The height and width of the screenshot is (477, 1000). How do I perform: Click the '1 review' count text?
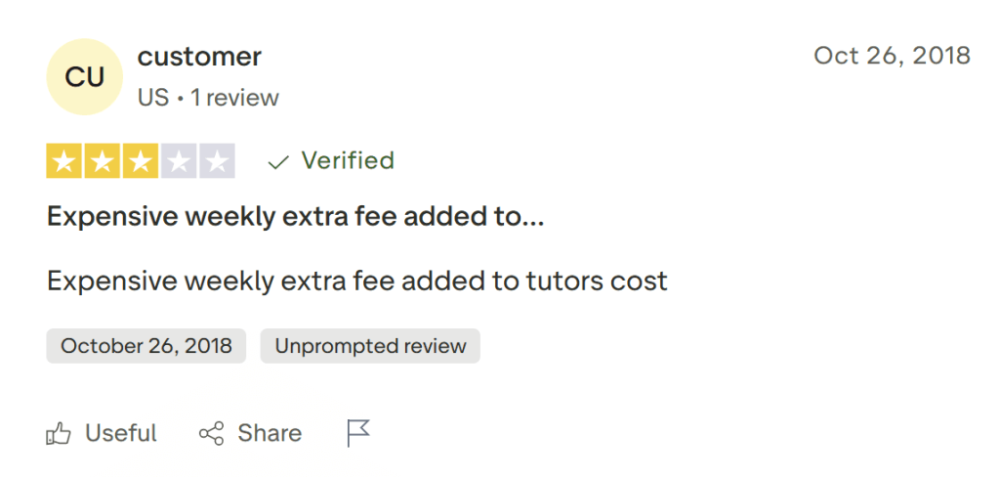coord(234,98)
